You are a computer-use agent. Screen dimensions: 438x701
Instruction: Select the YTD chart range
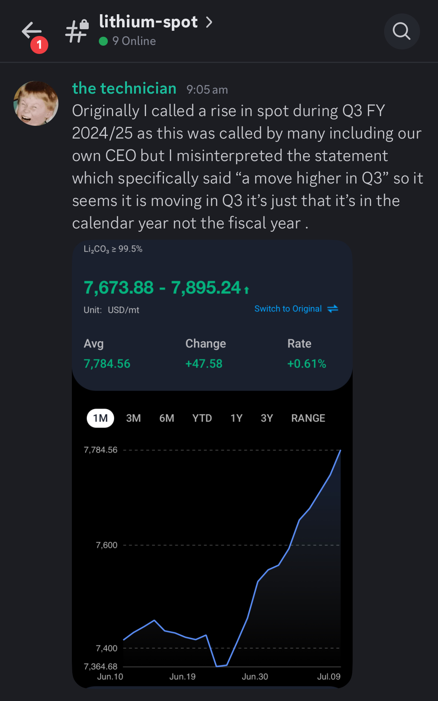(202, 418)
